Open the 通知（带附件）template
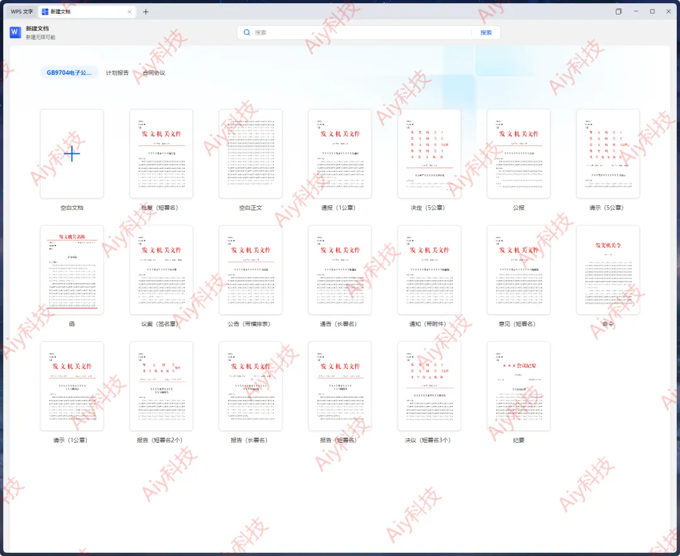The height and width of the screenshot is (556, 680). pos(429,269)
